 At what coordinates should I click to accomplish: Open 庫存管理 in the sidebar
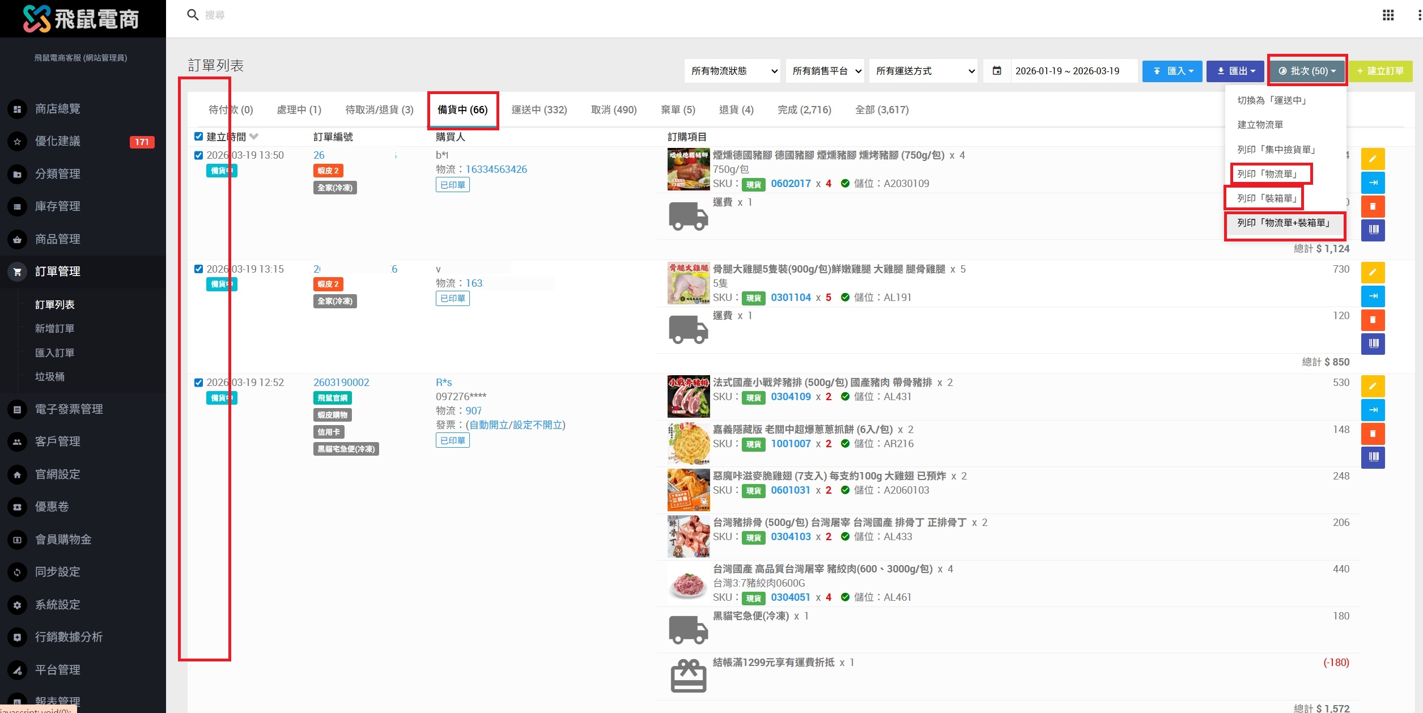57,206
